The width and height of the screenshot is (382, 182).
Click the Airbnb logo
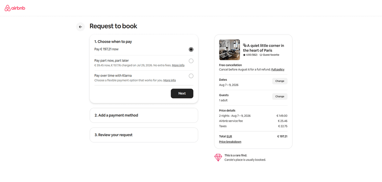click(x=15, y=8)
